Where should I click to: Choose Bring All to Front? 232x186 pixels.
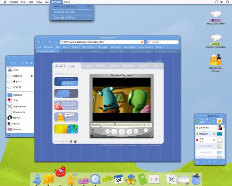click(x=72, y=12)
